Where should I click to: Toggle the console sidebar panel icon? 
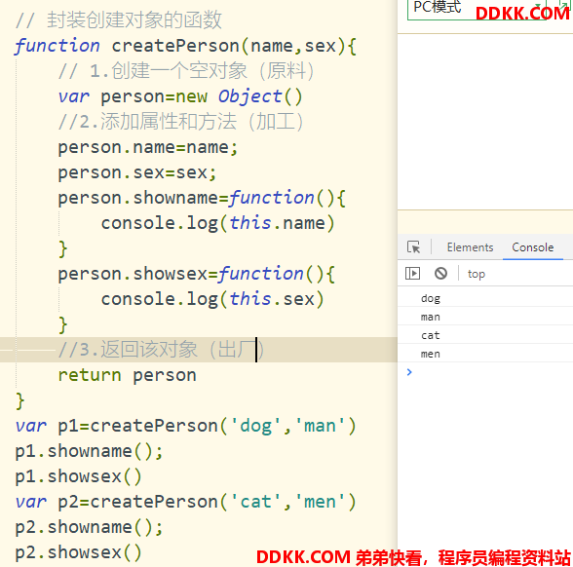tap(412, 273)
